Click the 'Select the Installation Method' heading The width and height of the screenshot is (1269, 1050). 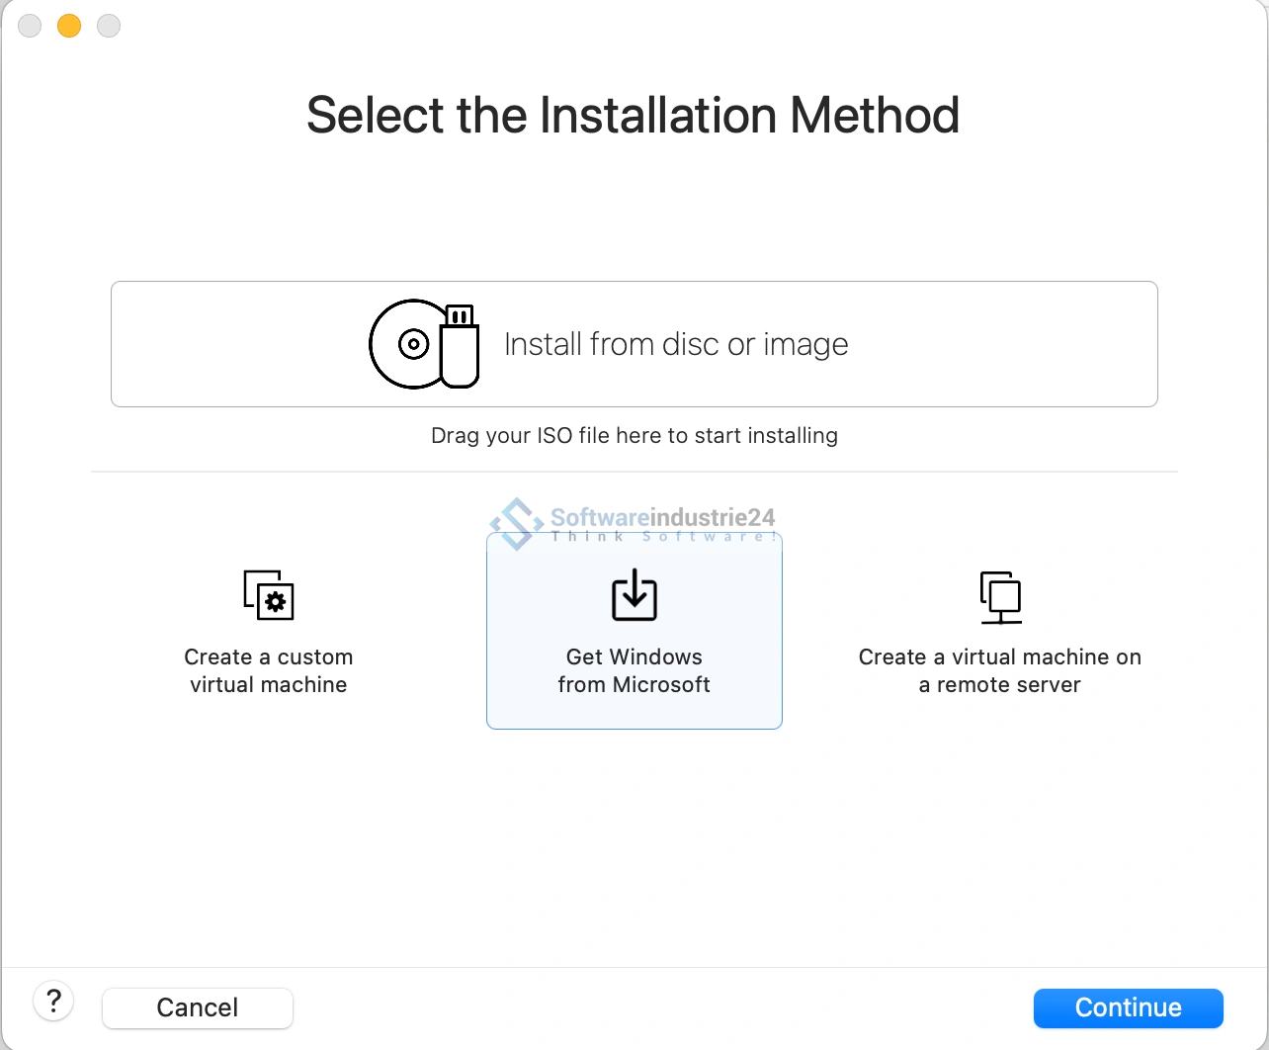(x=634, y=115)
